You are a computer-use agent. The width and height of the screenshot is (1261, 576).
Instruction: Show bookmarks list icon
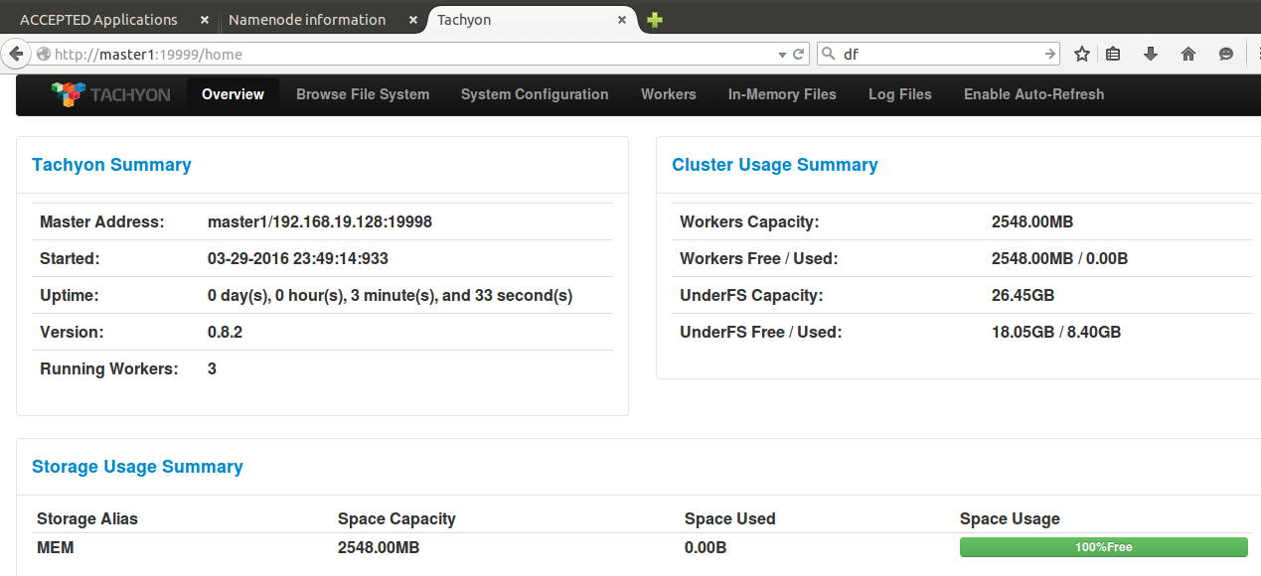click(1114, 55)
